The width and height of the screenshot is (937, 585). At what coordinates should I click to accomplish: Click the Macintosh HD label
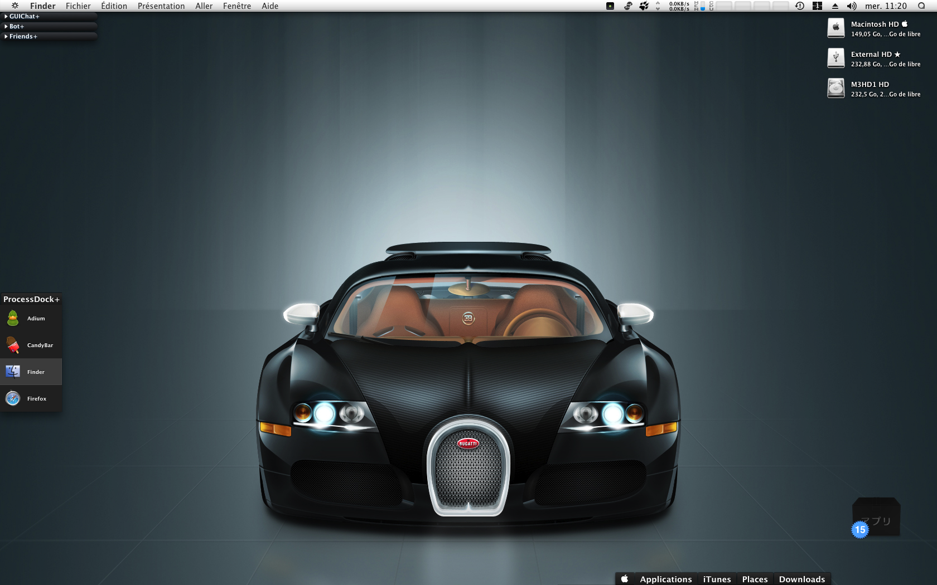tap(879, 25)
